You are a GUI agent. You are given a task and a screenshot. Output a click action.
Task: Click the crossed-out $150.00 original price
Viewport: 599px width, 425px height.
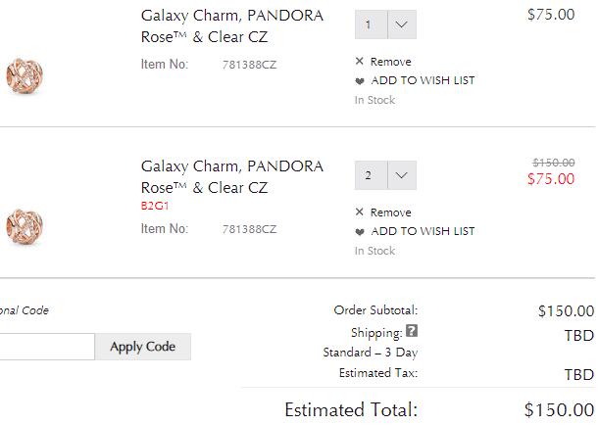pyautogui.click(x=553, y=163)
